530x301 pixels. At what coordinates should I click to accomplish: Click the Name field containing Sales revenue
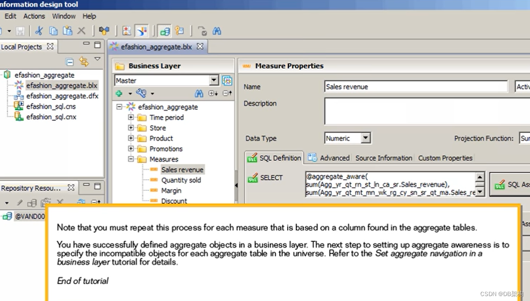point(416,87)
